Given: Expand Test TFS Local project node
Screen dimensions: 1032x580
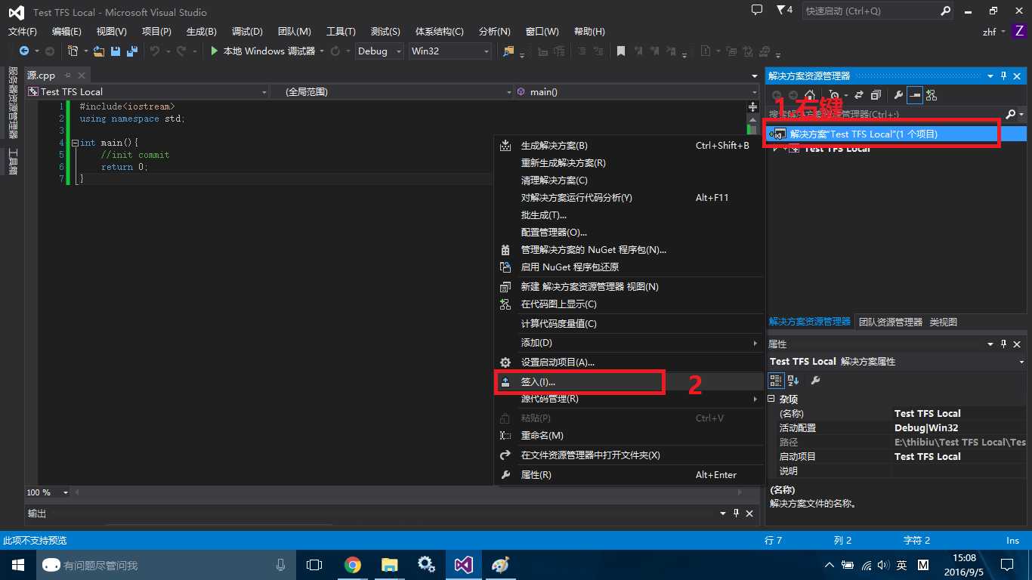Looking at the screenshot, I should (776, 149).
